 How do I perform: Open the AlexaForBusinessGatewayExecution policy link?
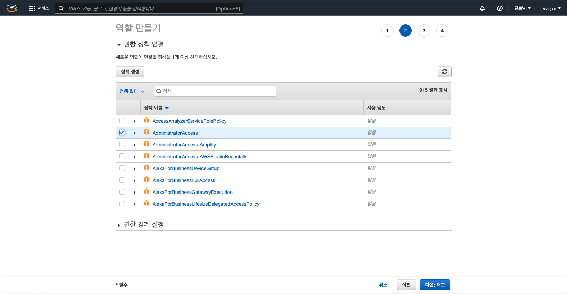(192, 192)
